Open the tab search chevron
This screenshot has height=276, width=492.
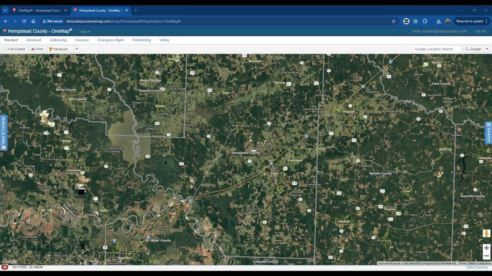point(5,11)
